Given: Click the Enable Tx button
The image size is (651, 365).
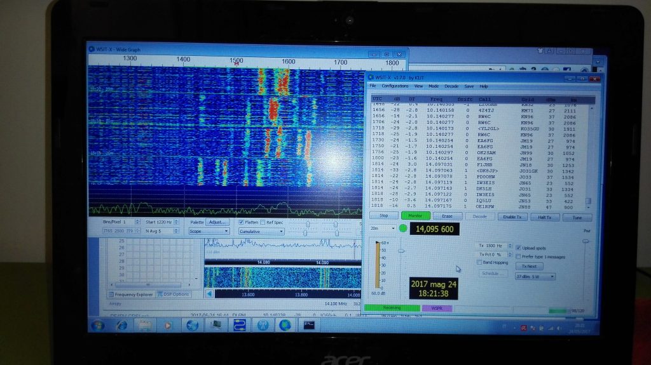Looking at the screenshot, I should click(512, 217).
